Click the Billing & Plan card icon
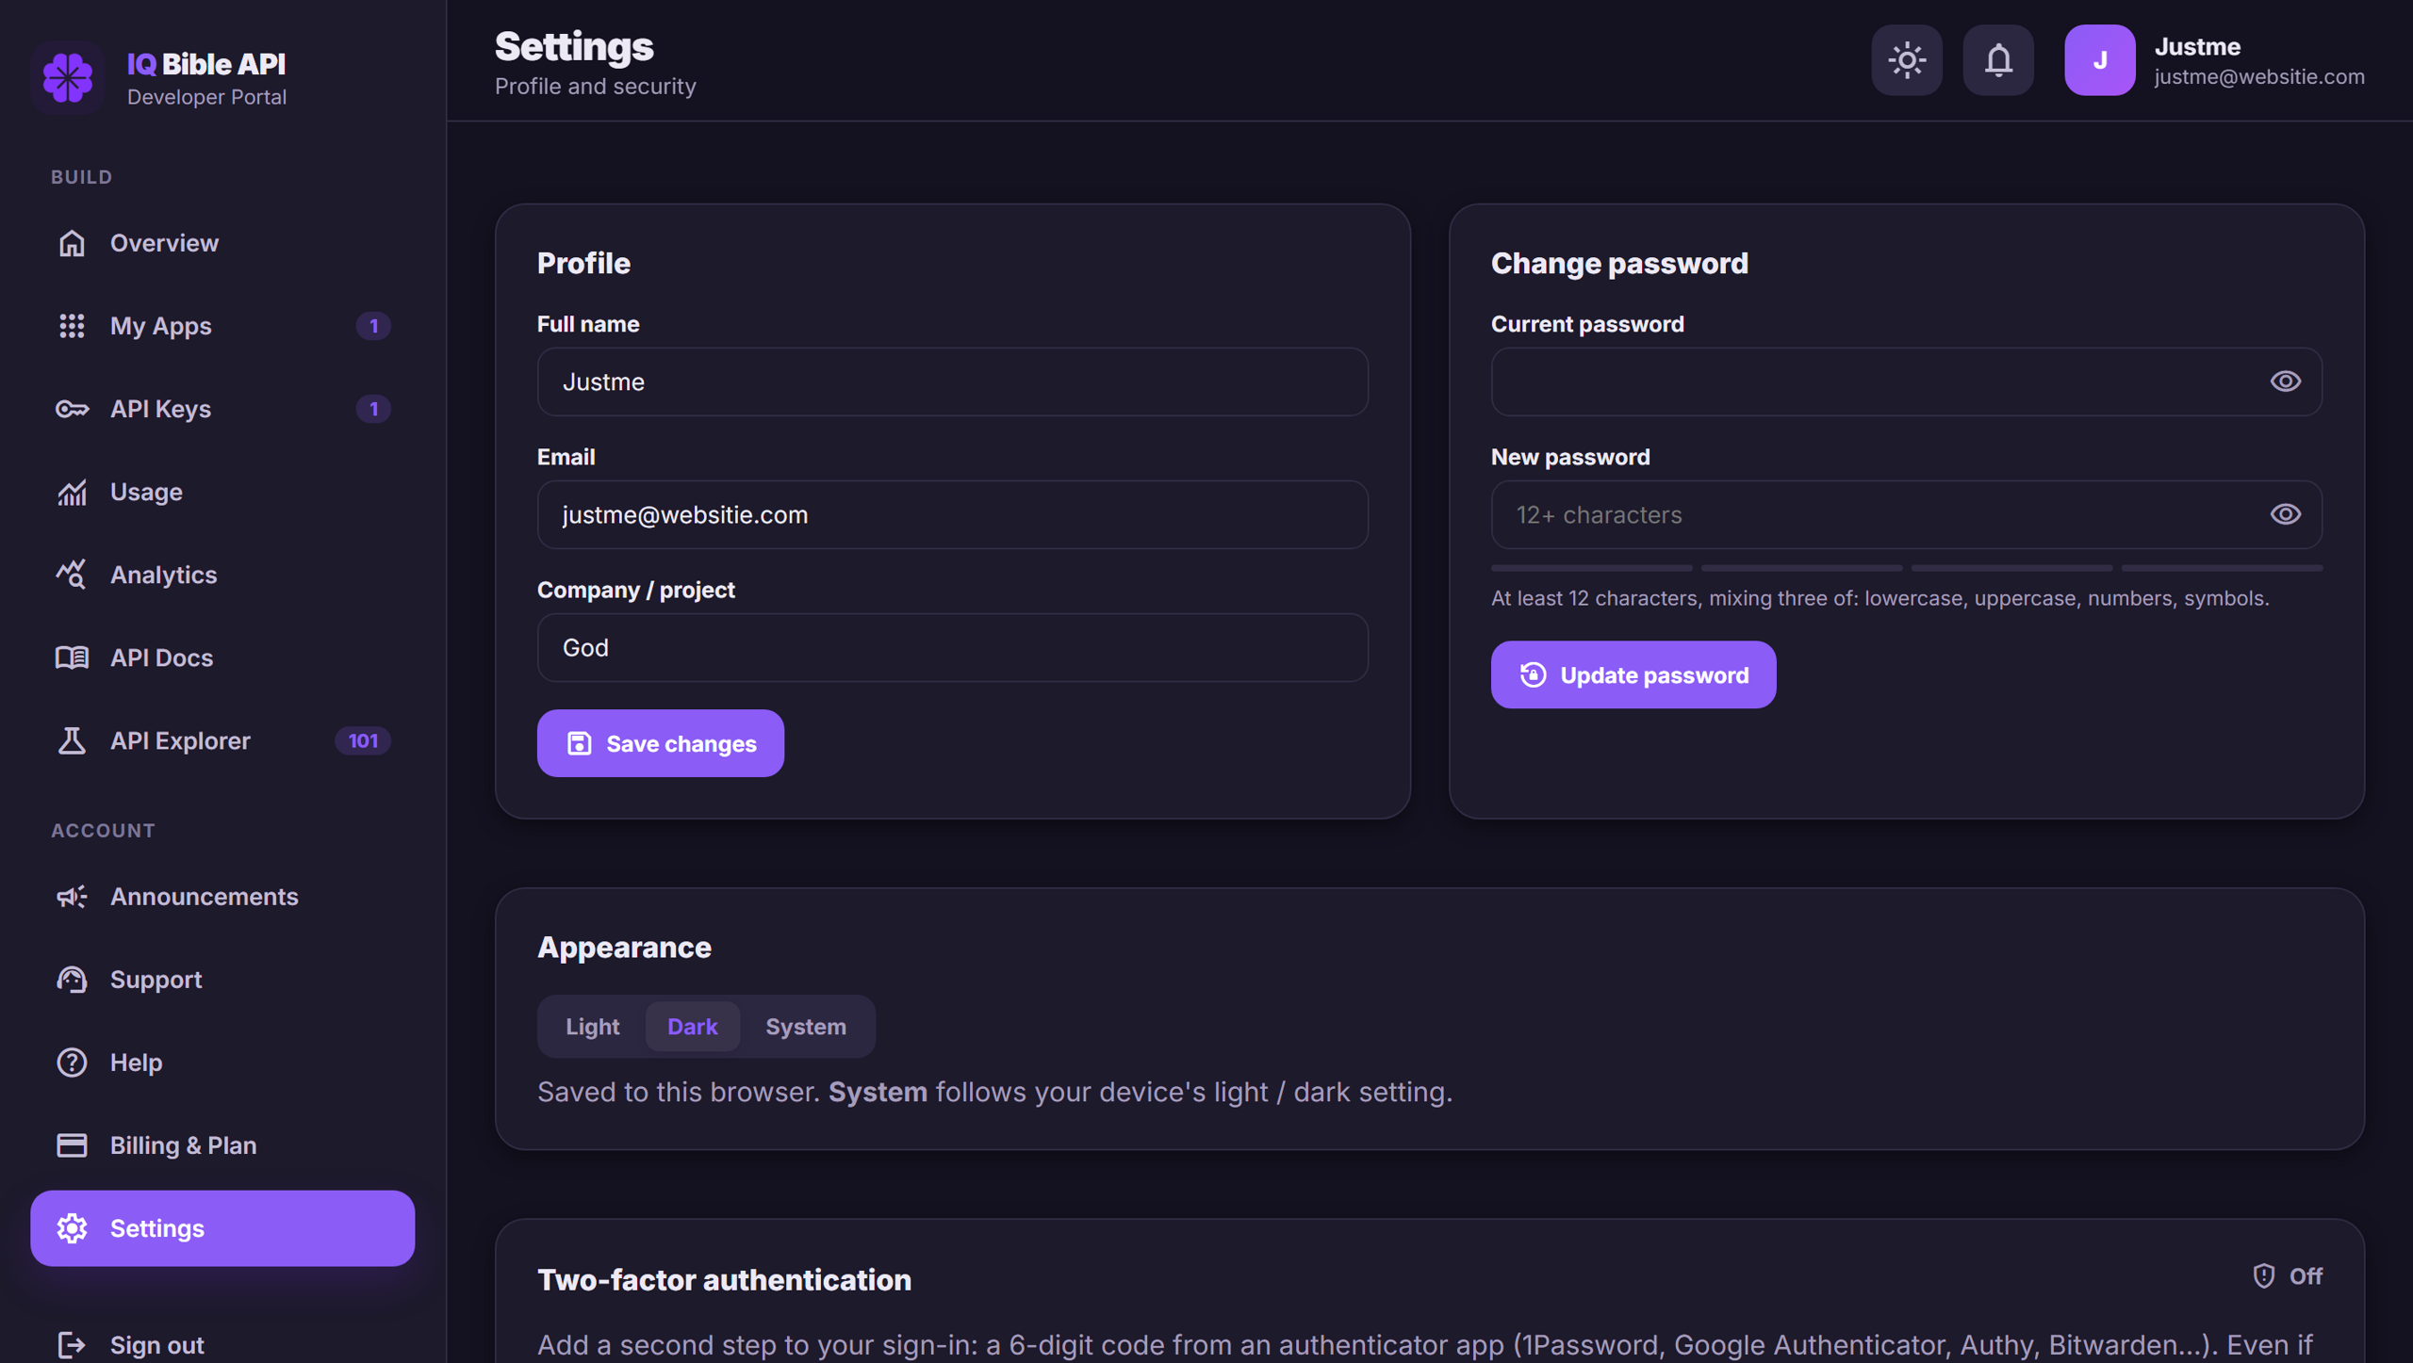This screenshot has height=1363, width=2413. pyautogui.click(x=72, y=1145)
